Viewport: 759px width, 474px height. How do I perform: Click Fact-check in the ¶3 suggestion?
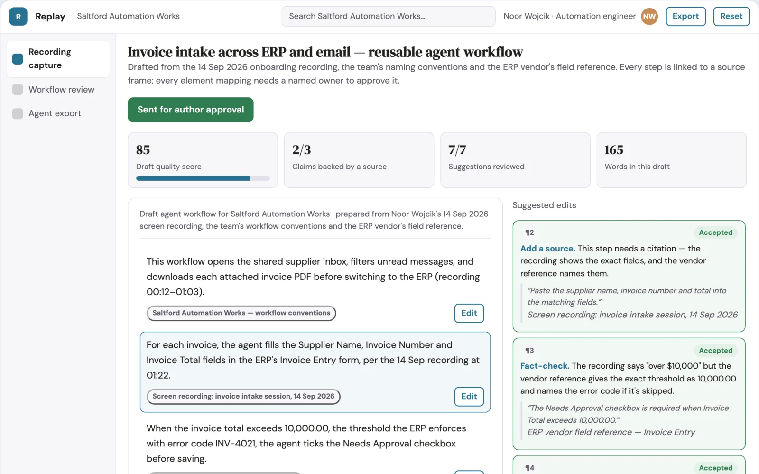[x=545, y=366]
